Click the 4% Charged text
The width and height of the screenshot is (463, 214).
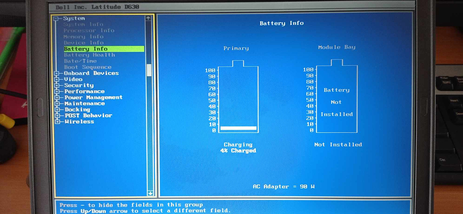pos(238,151)
